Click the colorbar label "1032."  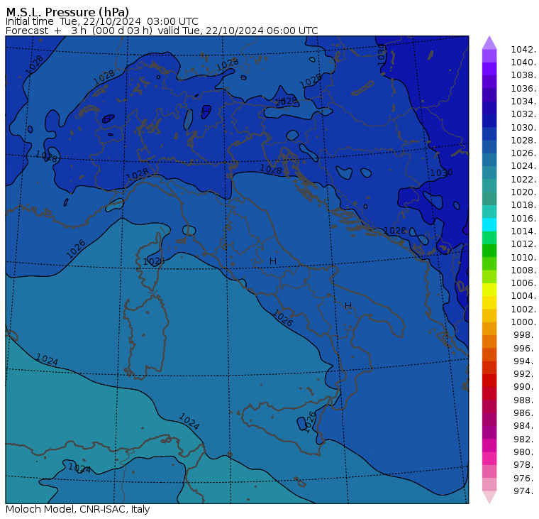tap(523, 114)
